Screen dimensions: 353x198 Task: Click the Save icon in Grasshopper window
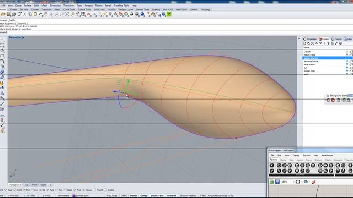pyautogui.click(x=277, y=182)
